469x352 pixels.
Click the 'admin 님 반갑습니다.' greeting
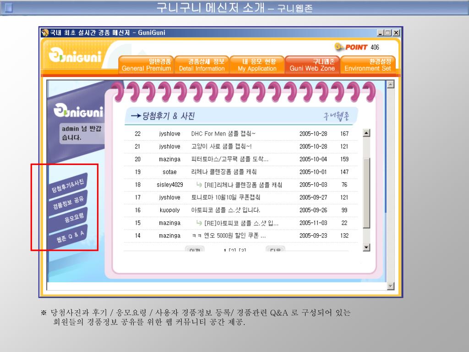[82, 133]
